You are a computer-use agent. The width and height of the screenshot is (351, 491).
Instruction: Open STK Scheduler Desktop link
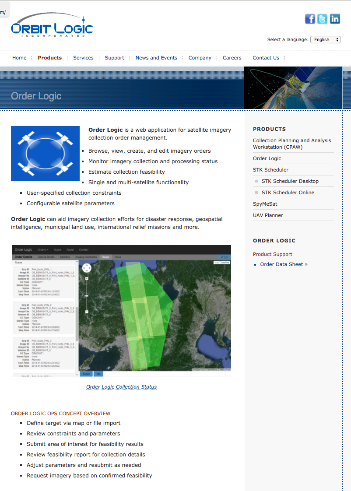290,181
